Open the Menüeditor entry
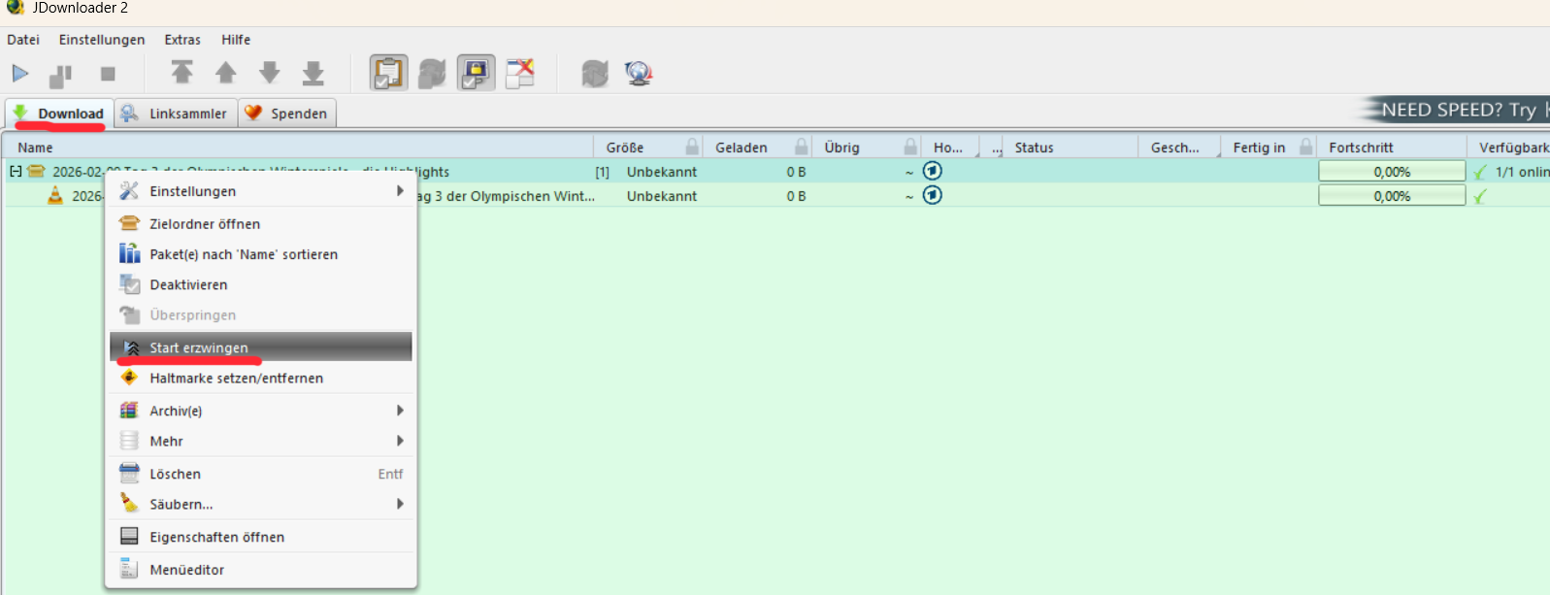The width and height of the screenshot is (1550, 595). pyautogui.click(x=261, y=570)
